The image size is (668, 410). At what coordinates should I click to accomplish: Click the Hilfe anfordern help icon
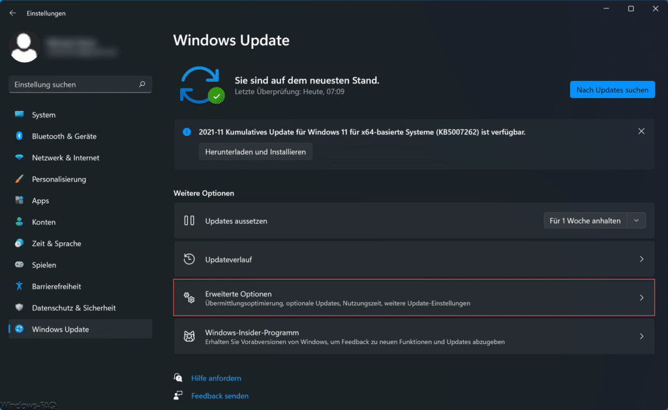point(178,377)
